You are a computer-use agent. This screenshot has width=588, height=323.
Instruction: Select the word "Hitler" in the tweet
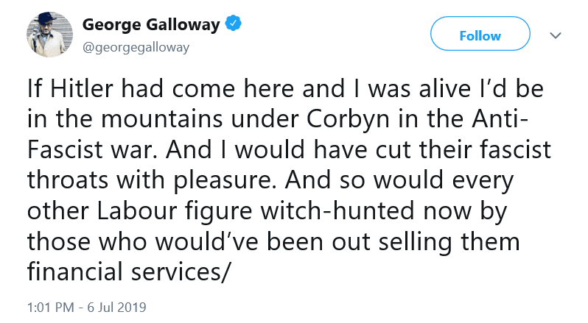click(81, 89)
